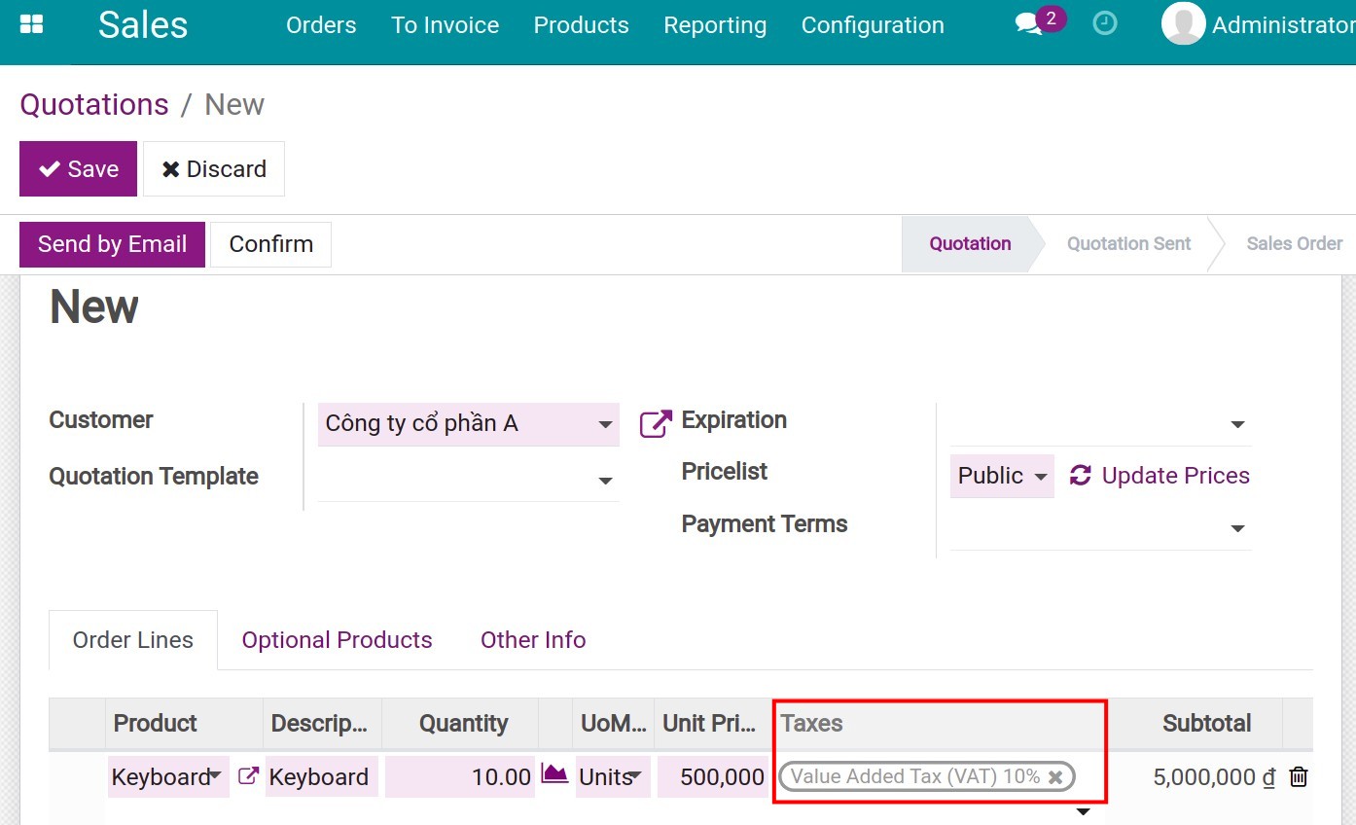Image resolution: width=1356 pixels, height=825 pixels.
Task: Click the Update Prices refresh link
Action: [x=1160, y=476]
